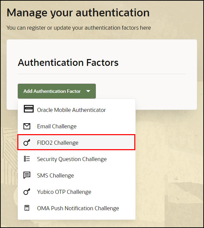Choose the SMS Challenge option
The width and height of the screenshot is (204, 228).
pos(76,175)
